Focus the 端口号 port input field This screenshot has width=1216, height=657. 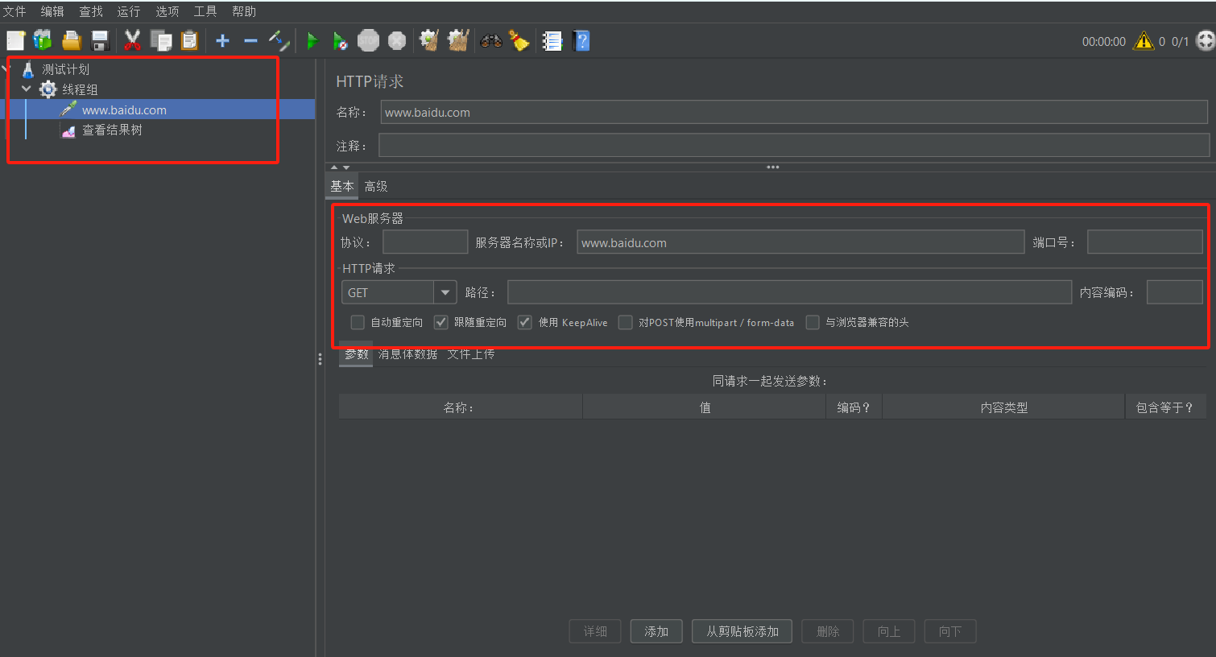tap(1145, 242)
